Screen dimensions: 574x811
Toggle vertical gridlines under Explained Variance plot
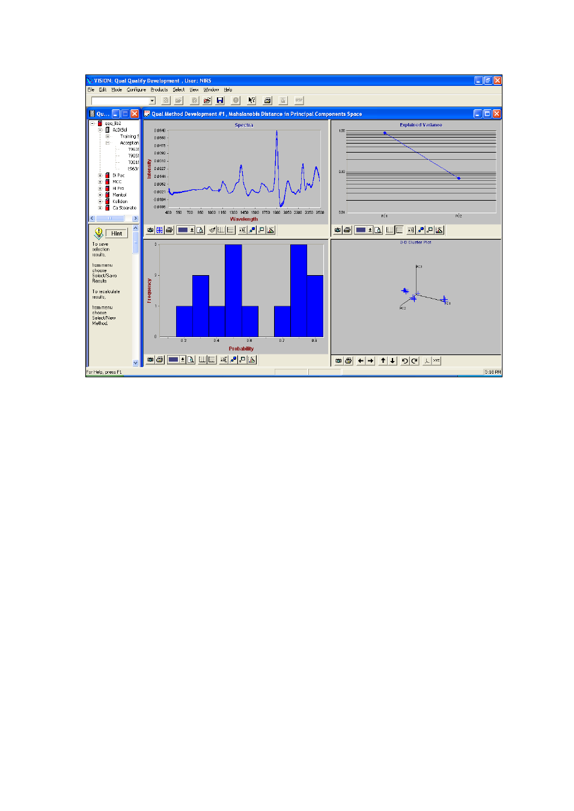pyautogui.click(x=390, y=230)
